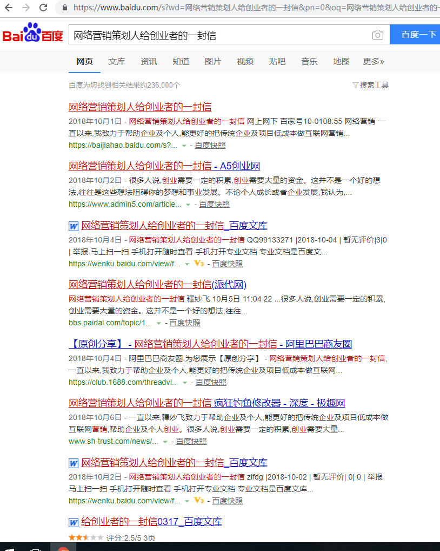Click the browser back arrow
The height and width of the screenshot is (551, 440).
coord(8,8)
